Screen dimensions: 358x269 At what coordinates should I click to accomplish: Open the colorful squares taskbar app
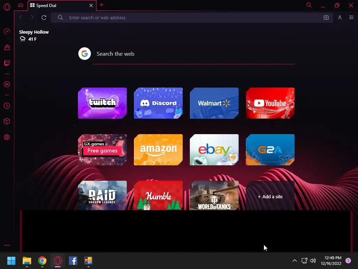click(88, 261)
